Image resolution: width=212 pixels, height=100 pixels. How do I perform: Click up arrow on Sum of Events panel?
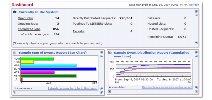[102, 56]
